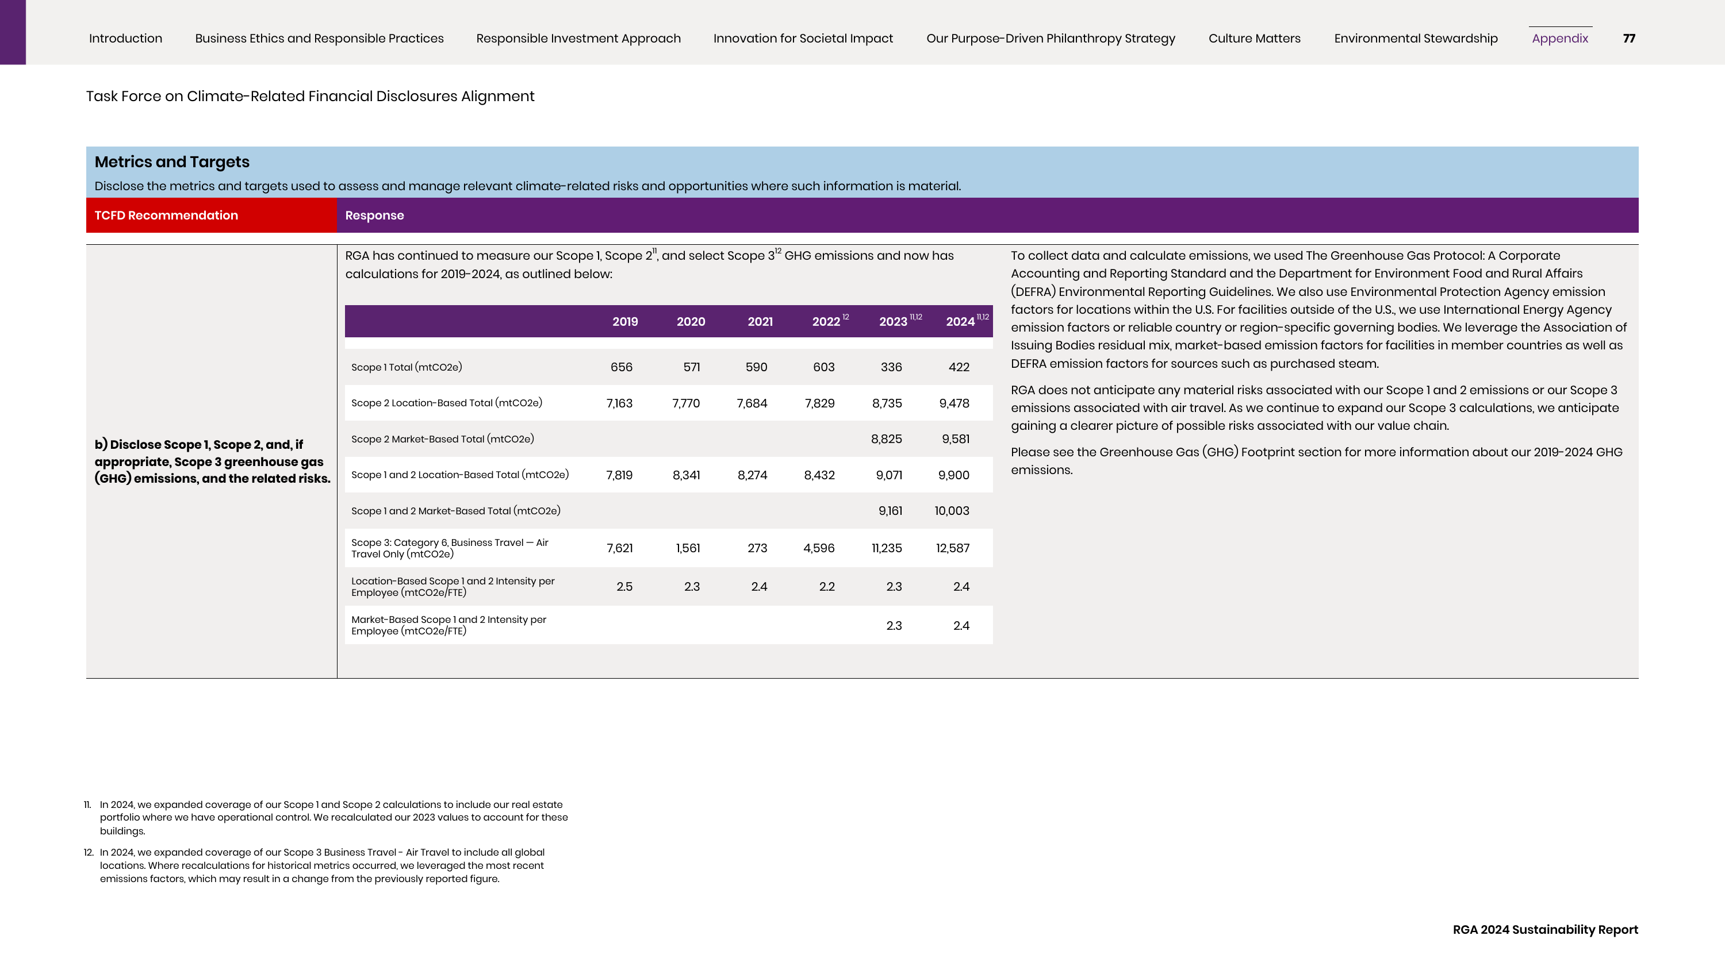Click the 2020 column header
Image resolution: width=1725 pixels, height=970 pixels.
pyautogui.click(x=691, y=321)
